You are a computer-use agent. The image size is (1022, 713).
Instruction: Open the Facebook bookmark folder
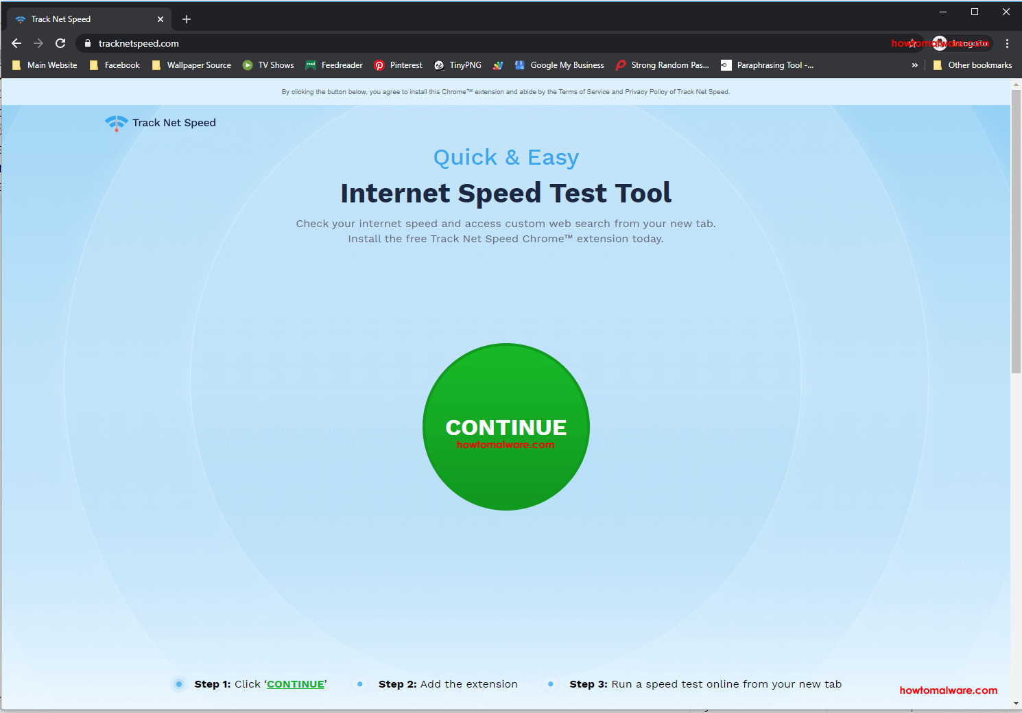point(115,65)
